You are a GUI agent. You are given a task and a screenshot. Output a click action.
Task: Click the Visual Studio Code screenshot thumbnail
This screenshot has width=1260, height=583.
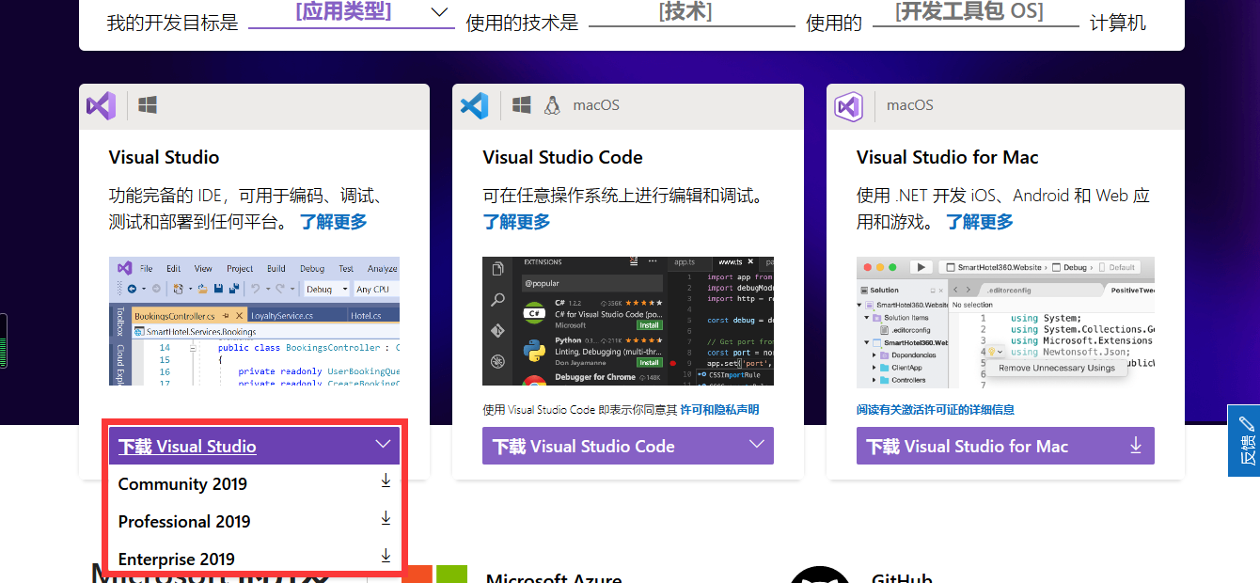tap(628, 321)
